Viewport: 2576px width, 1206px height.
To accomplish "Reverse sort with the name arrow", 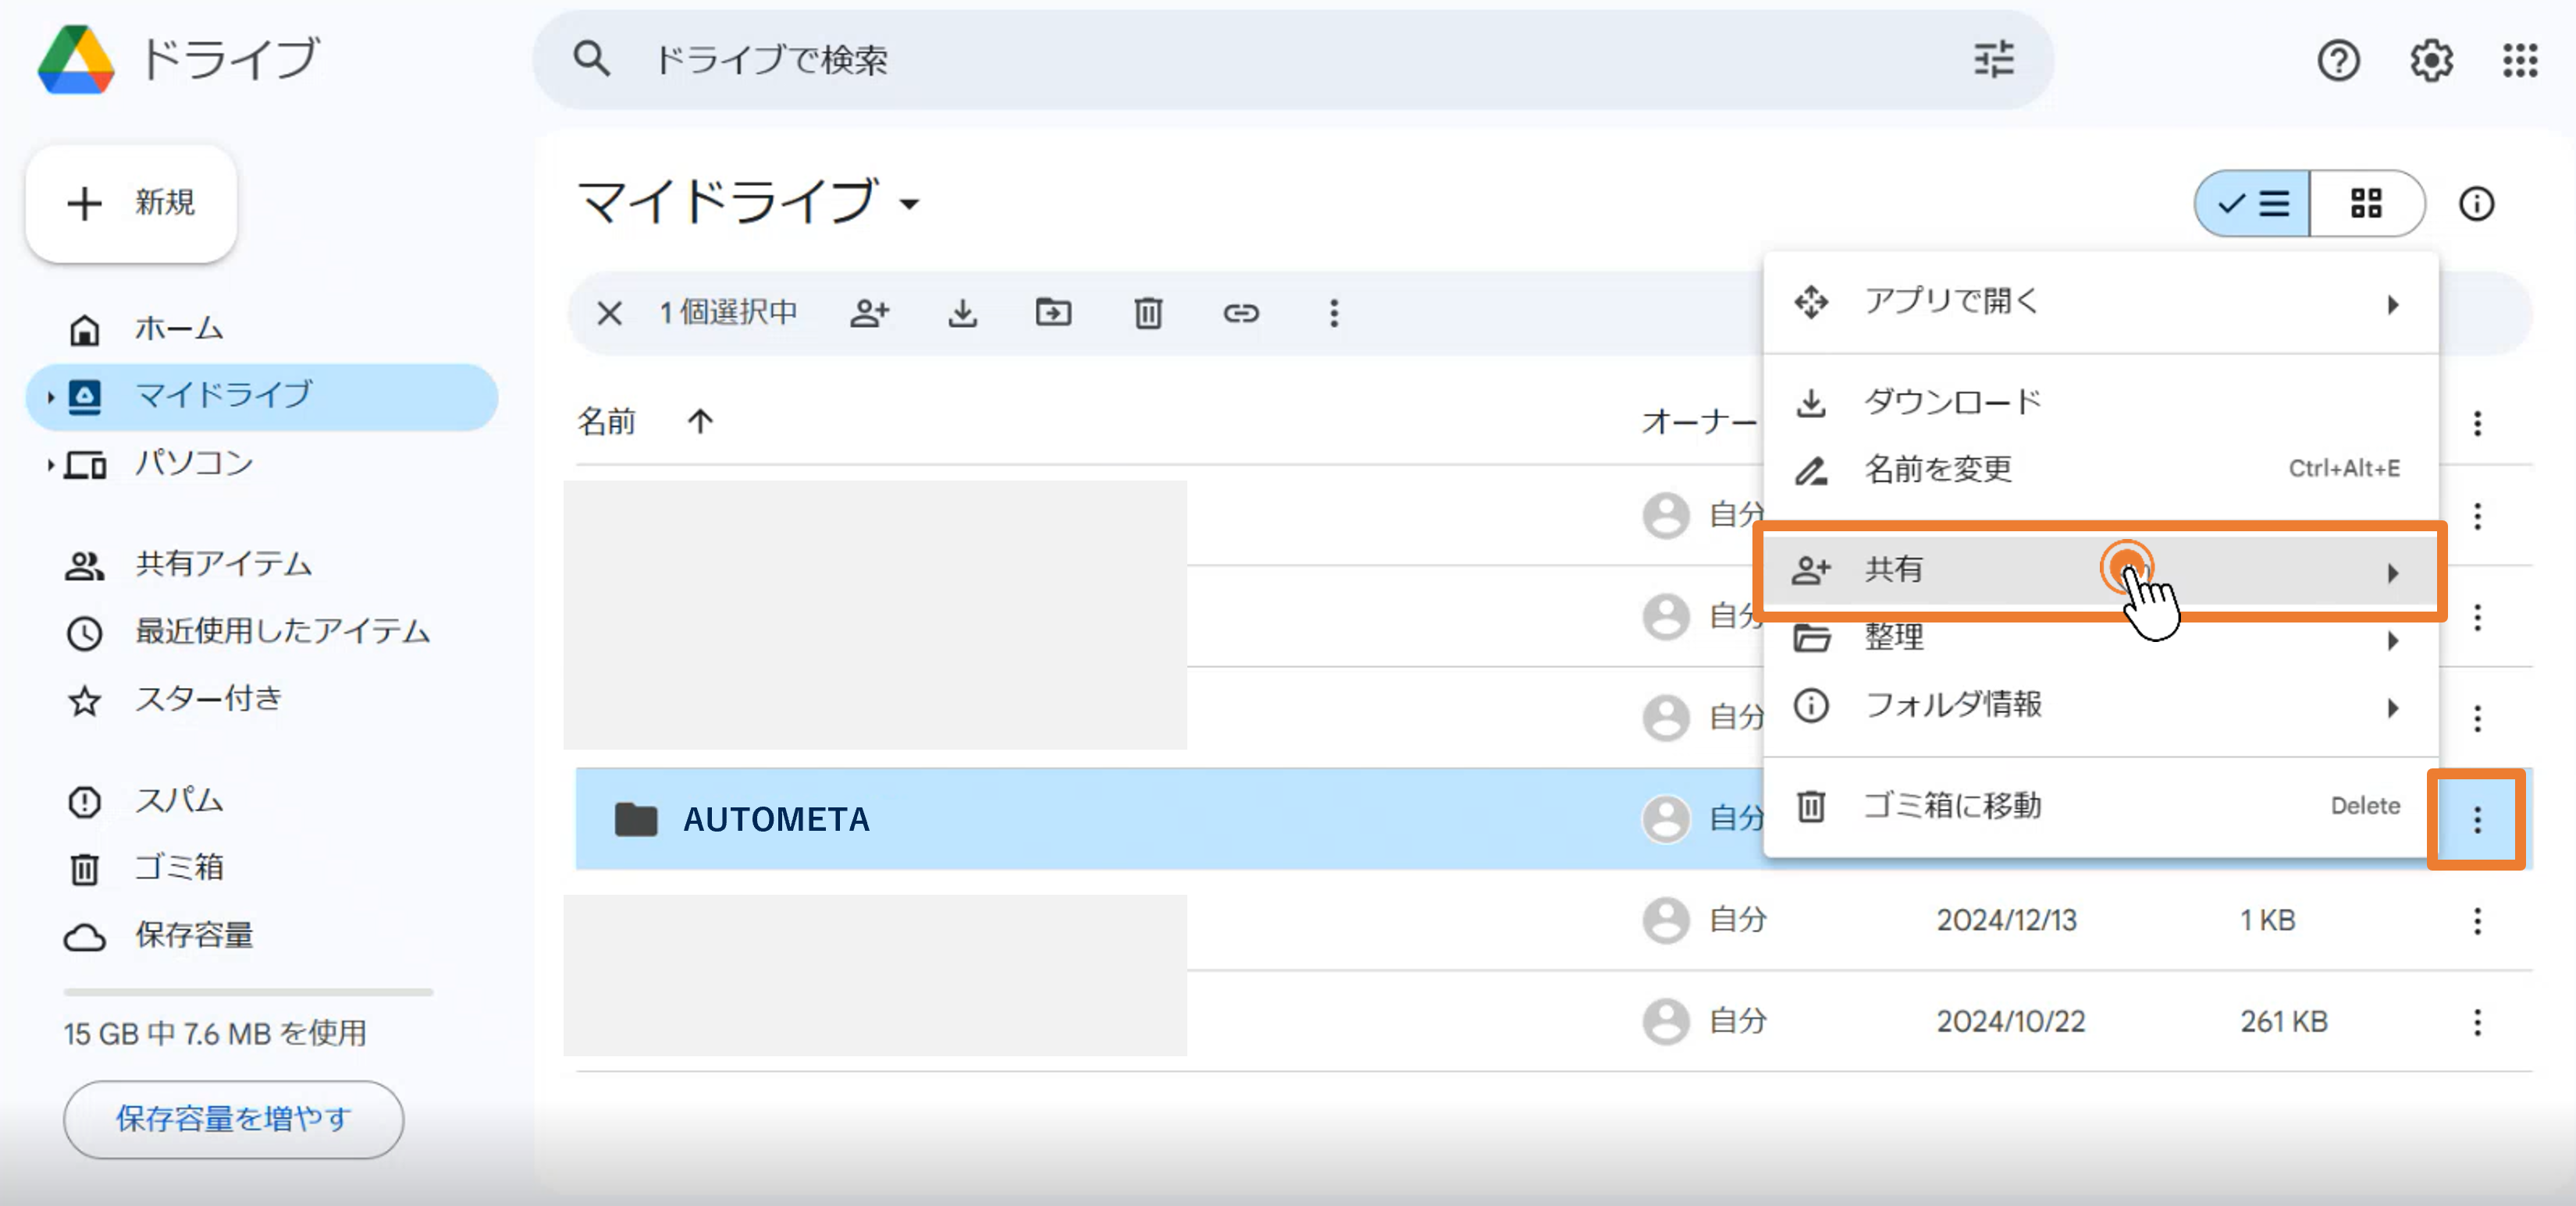I will pyautogui.click(x=700, y=420).
